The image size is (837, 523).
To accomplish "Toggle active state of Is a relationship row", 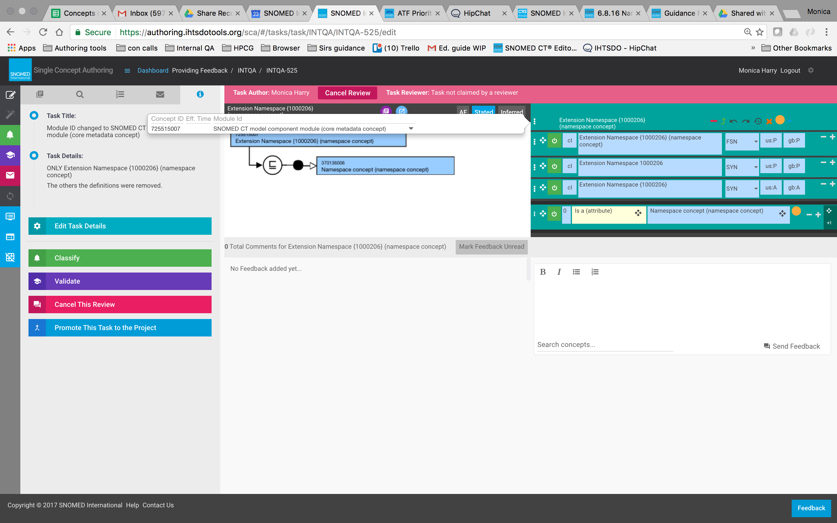I will click(554, 214).
